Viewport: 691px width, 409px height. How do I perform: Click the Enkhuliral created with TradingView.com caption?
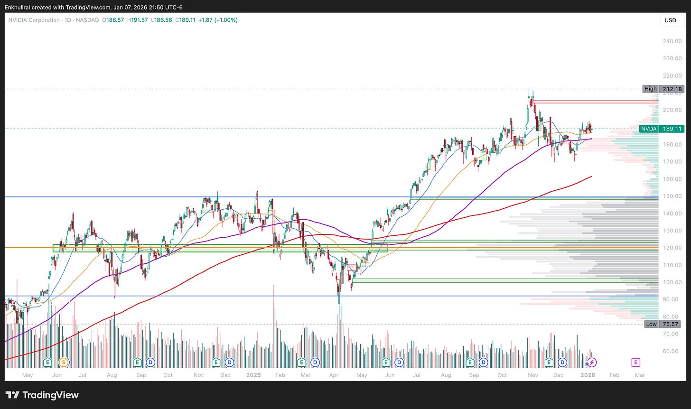[94, 7]
